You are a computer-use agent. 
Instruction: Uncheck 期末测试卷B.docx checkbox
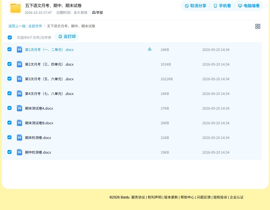[9, 123]
